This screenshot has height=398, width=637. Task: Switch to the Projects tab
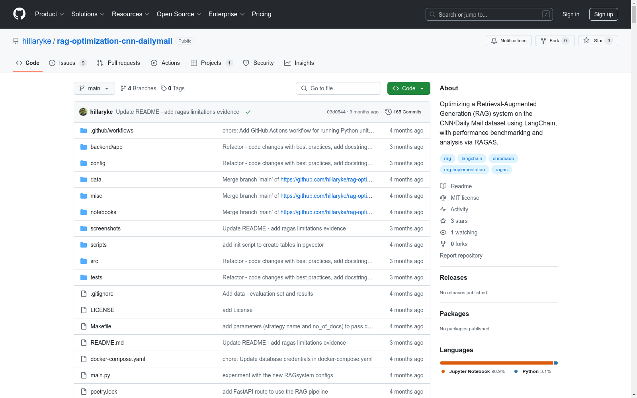(x=212, y=63)
